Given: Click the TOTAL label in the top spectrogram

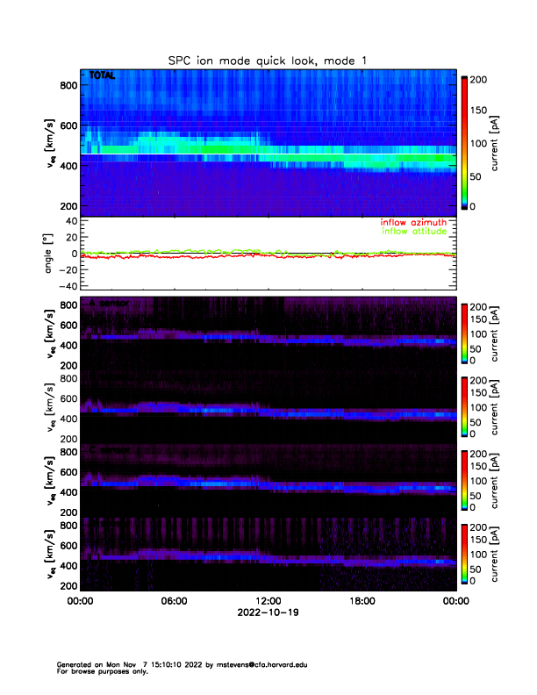Looking at the screenshot, I should coord(103,76).
